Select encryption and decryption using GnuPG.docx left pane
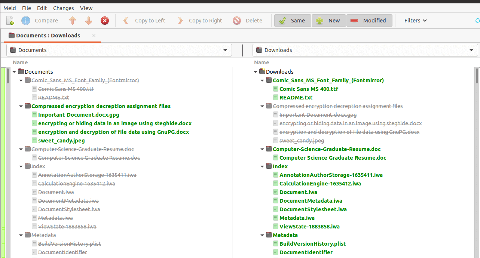 113,132
